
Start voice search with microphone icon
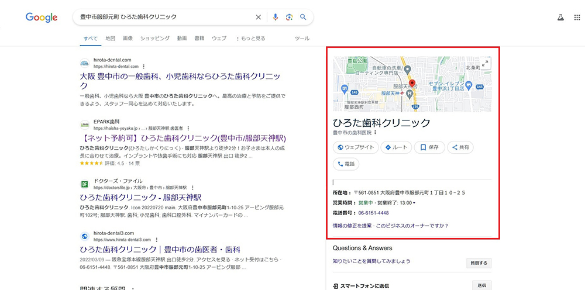pos(276,18)
